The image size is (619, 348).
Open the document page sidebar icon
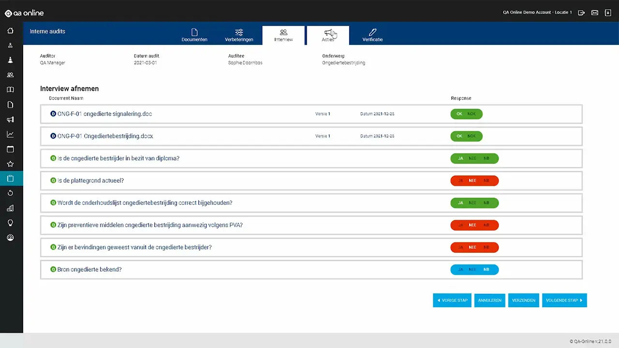10,104
